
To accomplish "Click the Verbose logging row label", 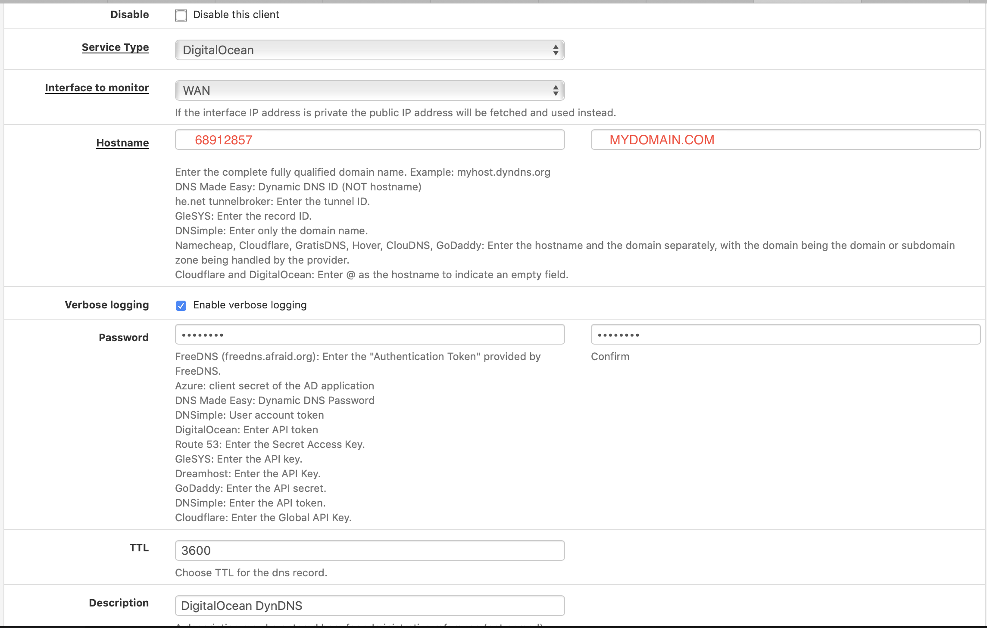I will (x=106, y=305).
